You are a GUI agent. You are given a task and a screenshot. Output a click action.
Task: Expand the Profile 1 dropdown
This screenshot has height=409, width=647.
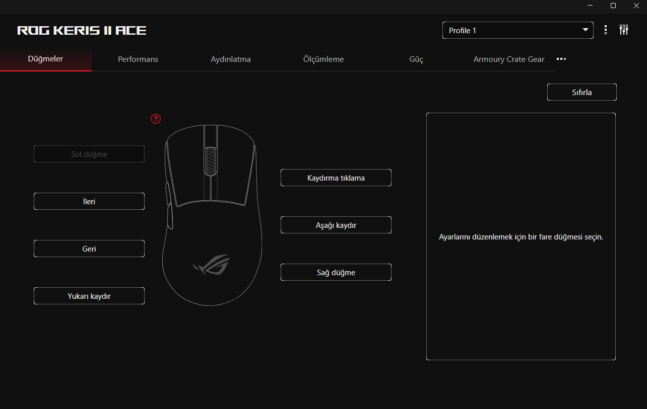(x=517, y=30)
